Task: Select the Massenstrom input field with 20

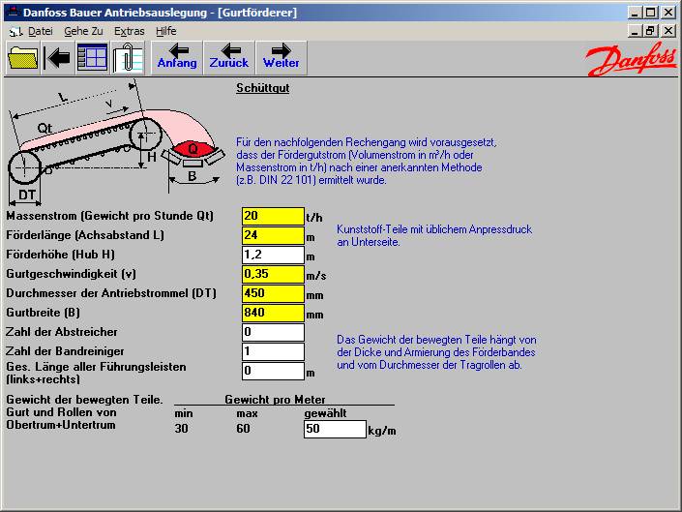Action: point(273,216)
